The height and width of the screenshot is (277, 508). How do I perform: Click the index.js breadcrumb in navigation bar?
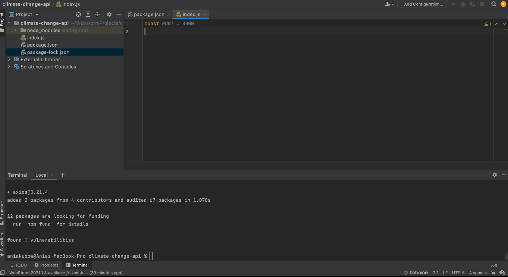pos(68,4)
